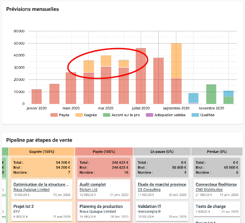245x223 pixels.
Task: Open the Risus Quisque Limited company under Optimisation
Action: coord(31,190)
